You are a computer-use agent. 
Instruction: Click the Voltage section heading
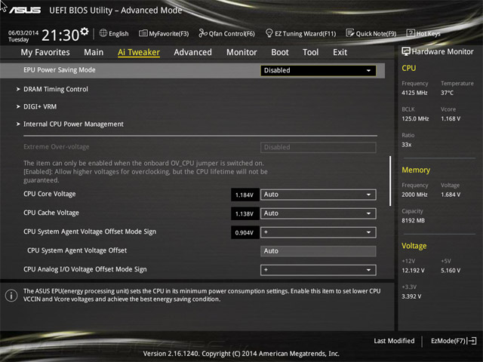point(414,246)
